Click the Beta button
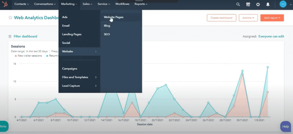Image resolution: width=293 pixels, height=134 pixels. [3, 126]
